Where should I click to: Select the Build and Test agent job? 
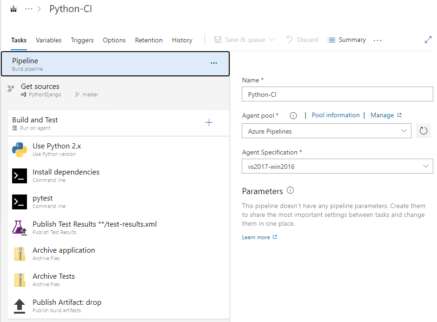(119, 123)
